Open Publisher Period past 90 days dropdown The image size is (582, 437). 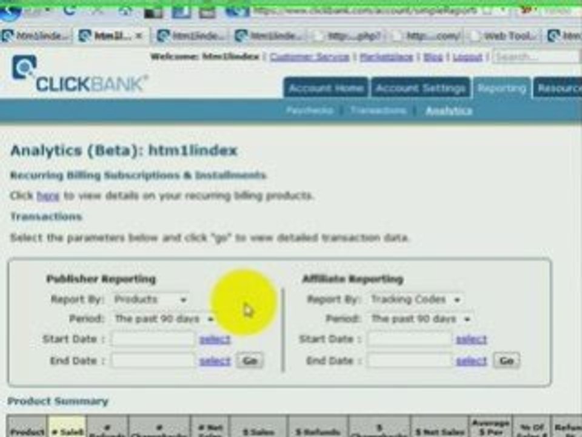[163, 319]
